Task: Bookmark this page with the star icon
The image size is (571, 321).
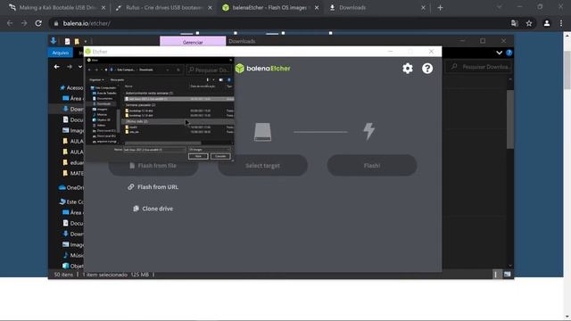Action: pos(529,23)
